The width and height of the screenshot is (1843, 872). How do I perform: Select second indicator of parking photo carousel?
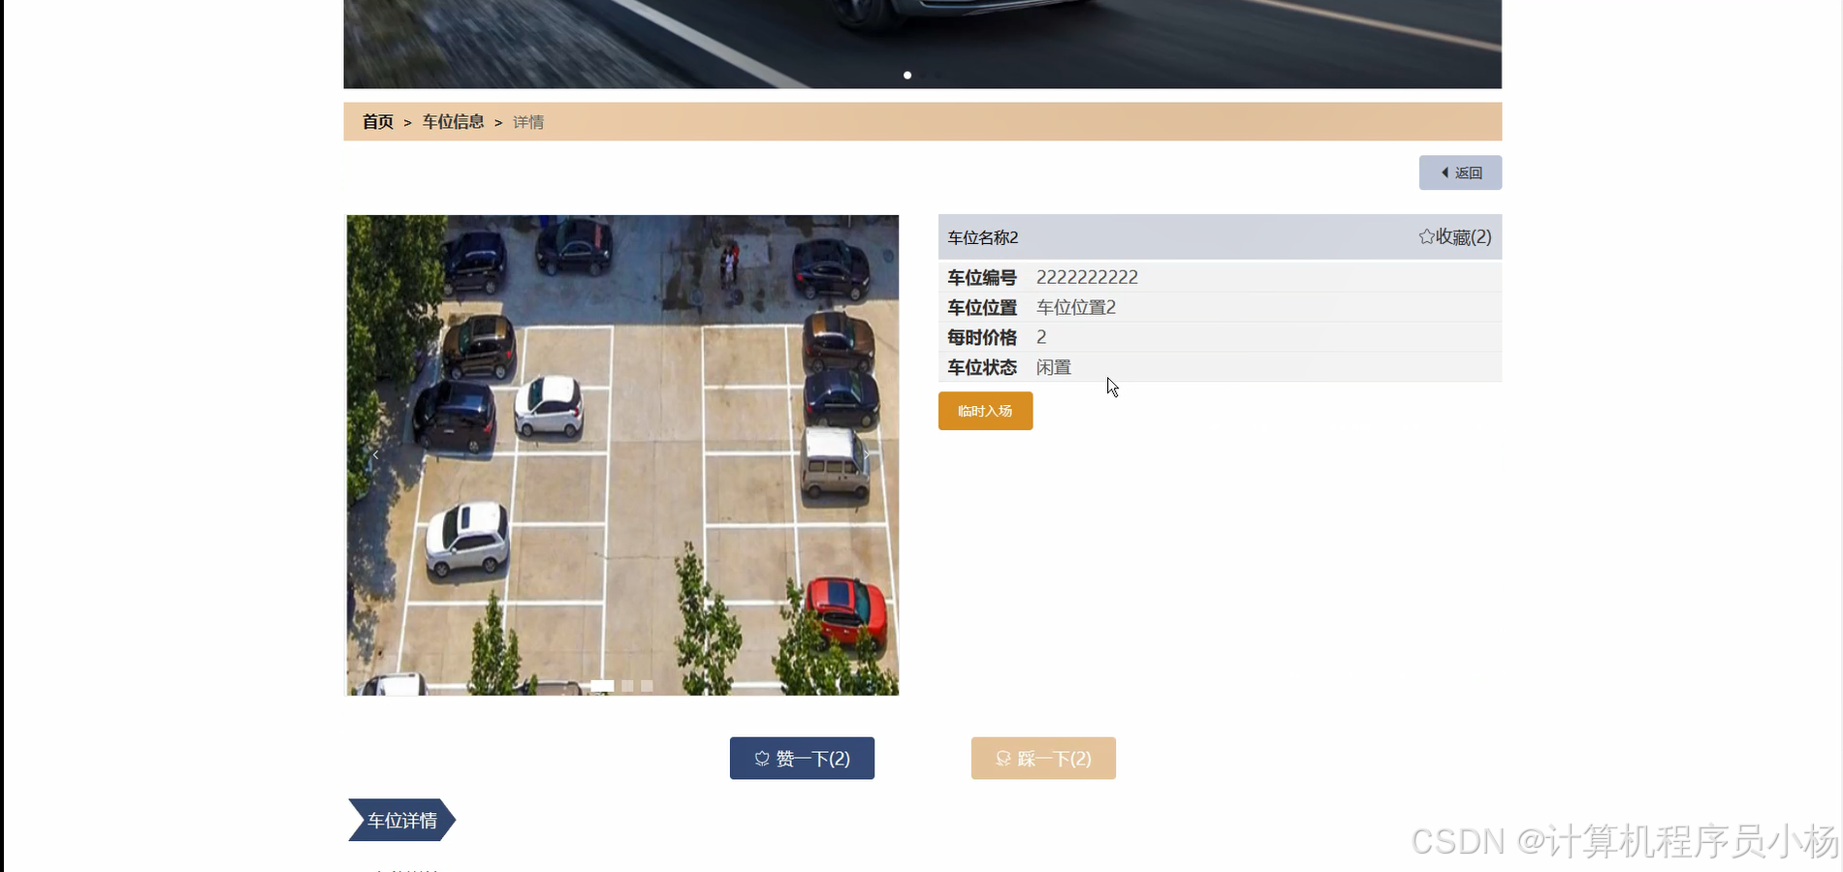click(x=627, y=686)
